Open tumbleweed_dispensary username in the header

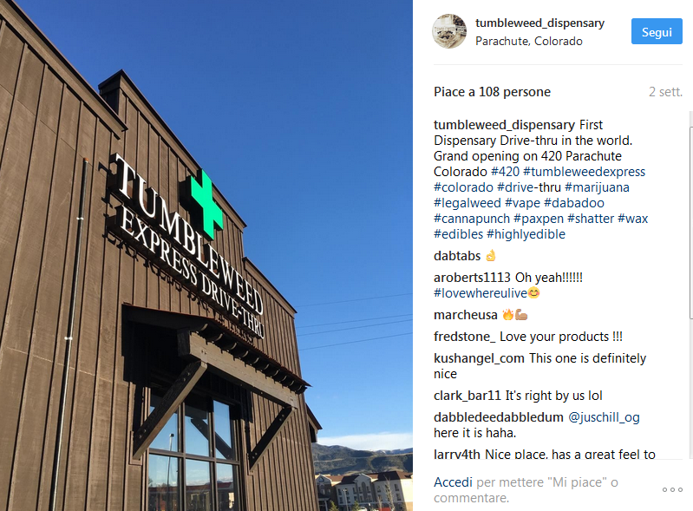539,23
